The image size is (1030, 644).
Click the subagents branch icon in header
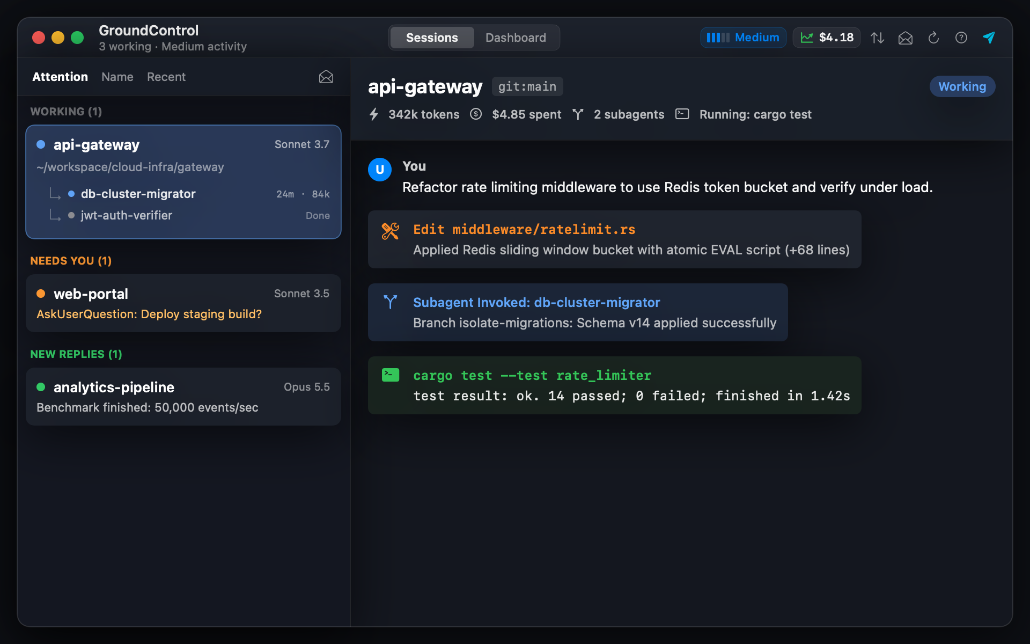coord(578,114)
